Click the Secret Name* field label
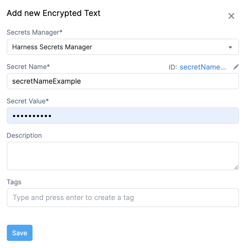Viewport: 245px width, 248px height. tap(28, 66)
